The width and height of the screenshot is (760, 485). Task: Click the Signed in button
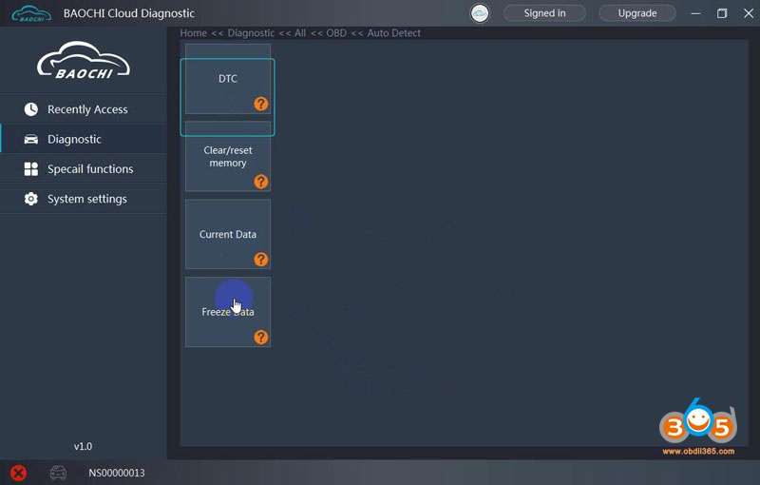click(x=544, y=13)
